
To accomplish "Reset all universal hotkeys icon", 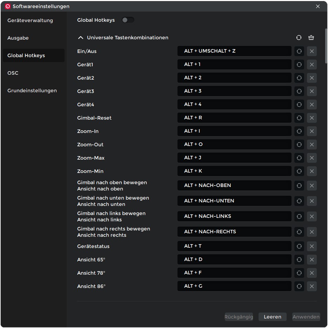I will click(299, 38).
